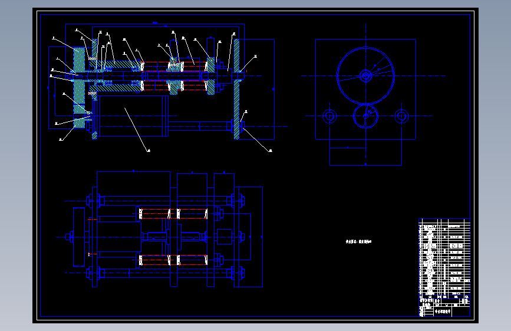
Task: Click the left bolt hole circle in end view
Action: [329, 116]
